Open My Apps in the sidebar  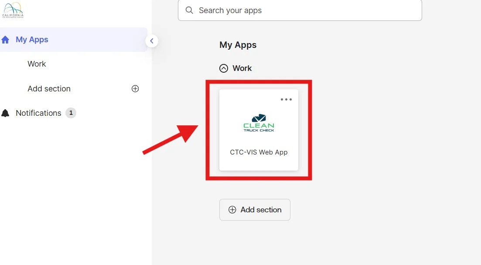74,40
